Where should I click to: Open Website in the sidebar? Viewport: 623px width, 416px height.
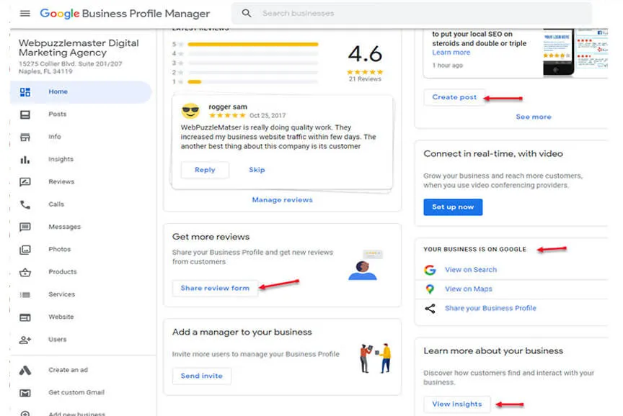click(x=81, y=317)
